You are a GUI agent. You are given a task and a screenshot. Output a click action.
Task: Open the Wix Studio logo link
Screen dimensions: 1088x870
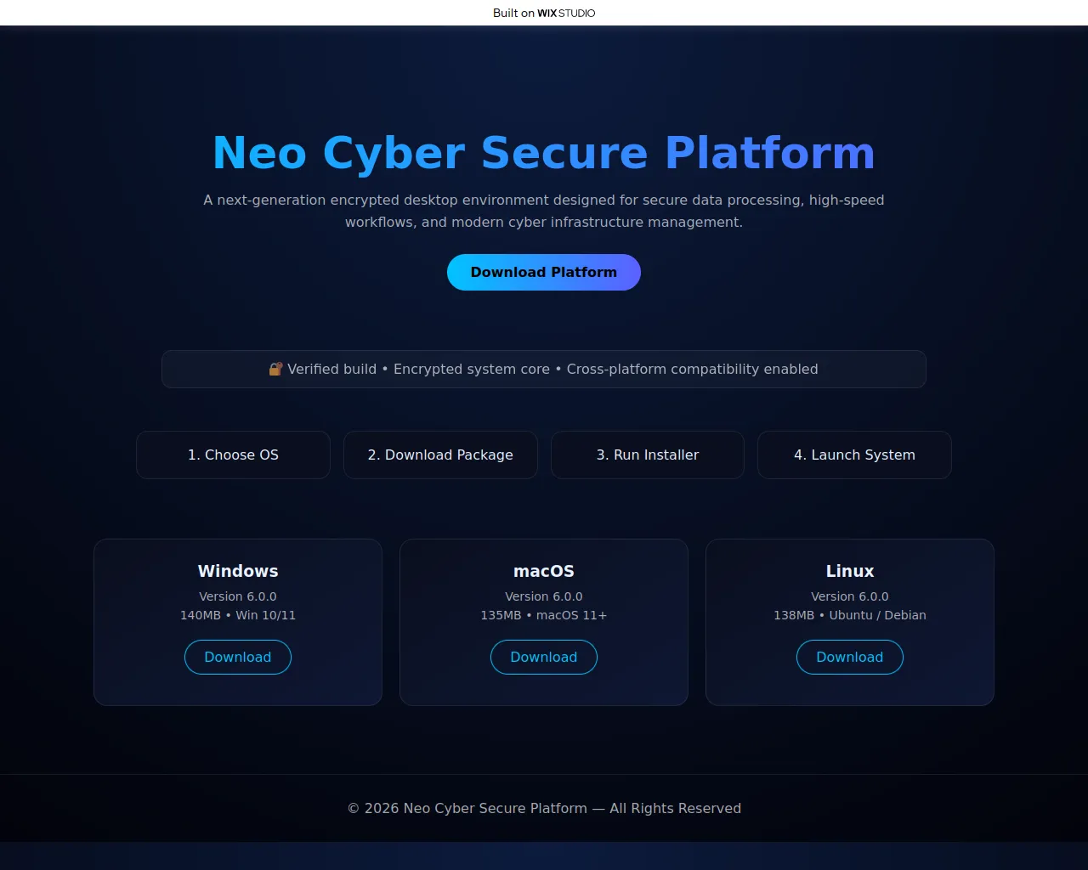click(566, 13)
